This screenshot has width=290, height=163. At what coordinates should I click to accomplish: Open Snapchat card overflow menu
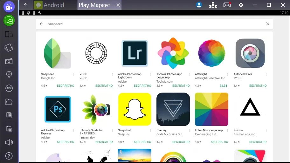[x=151, y=131]
